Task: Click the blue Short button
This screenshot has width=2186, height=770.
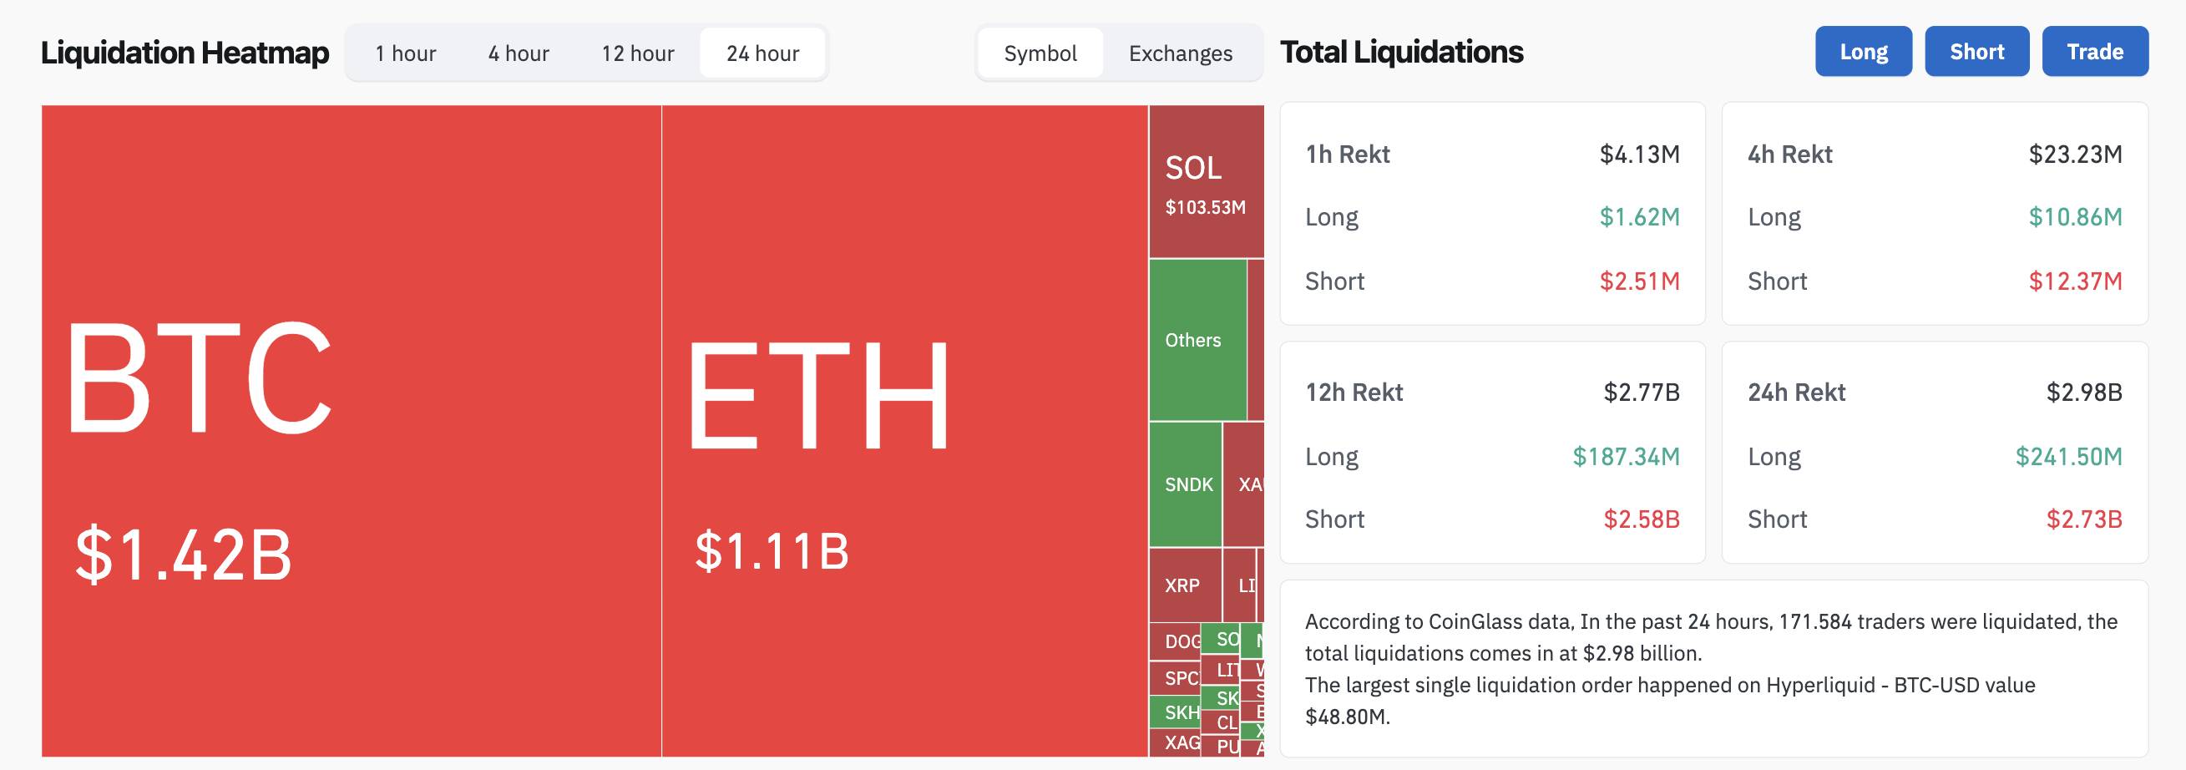Action: tap(1976, 51)
